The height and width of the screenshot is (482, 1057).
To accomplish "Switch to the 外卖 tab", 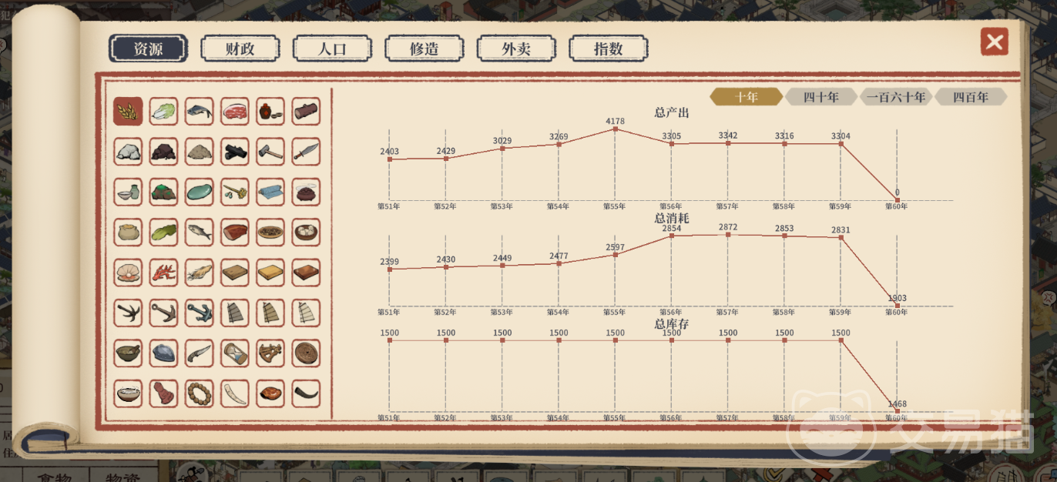I will point(516,49).
